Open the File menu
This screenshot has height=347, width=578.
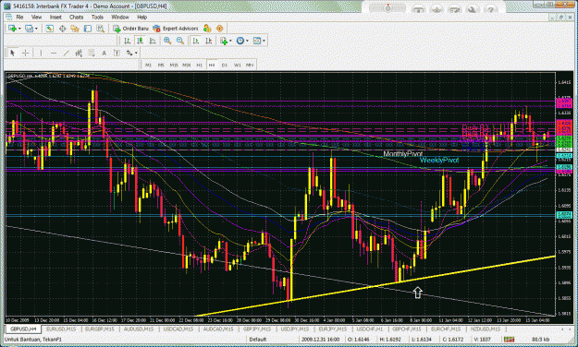pos(19,17)
